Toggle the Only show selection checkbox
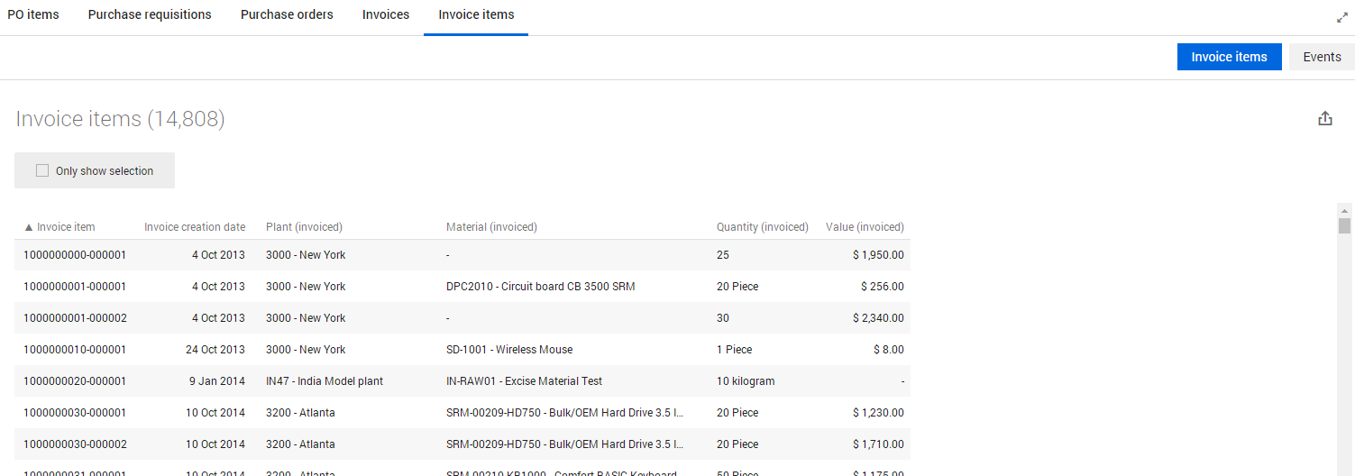Image resolution: width=1355 pixels, height=476 pixels. click(42, 170)
